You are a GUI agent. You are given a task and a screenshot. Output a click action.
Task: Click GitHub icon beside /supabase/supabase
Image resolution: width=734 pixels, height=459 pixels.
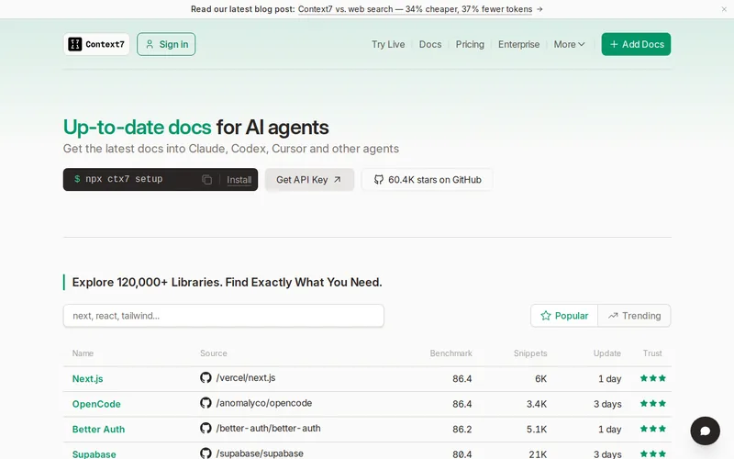coord(206,453)
